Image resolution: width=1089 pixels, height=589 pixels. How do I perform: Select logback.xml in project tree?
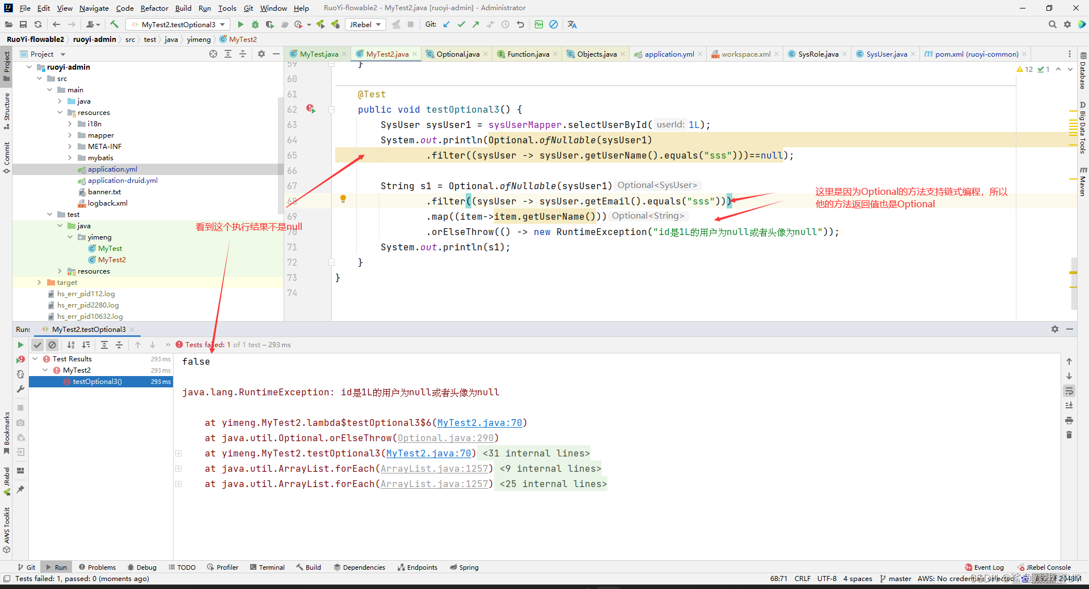[107, 203]
